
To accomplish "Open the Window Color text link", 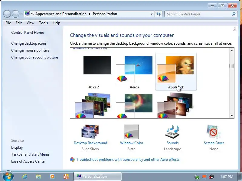I will coord(132,143).
